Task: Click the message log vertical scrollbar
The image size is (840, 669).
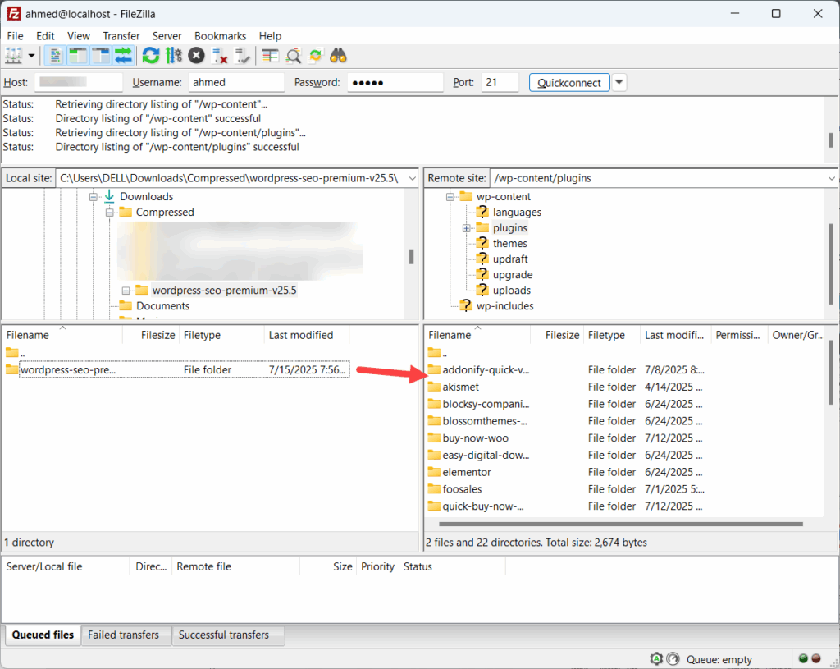Action: tap(830, 140)
